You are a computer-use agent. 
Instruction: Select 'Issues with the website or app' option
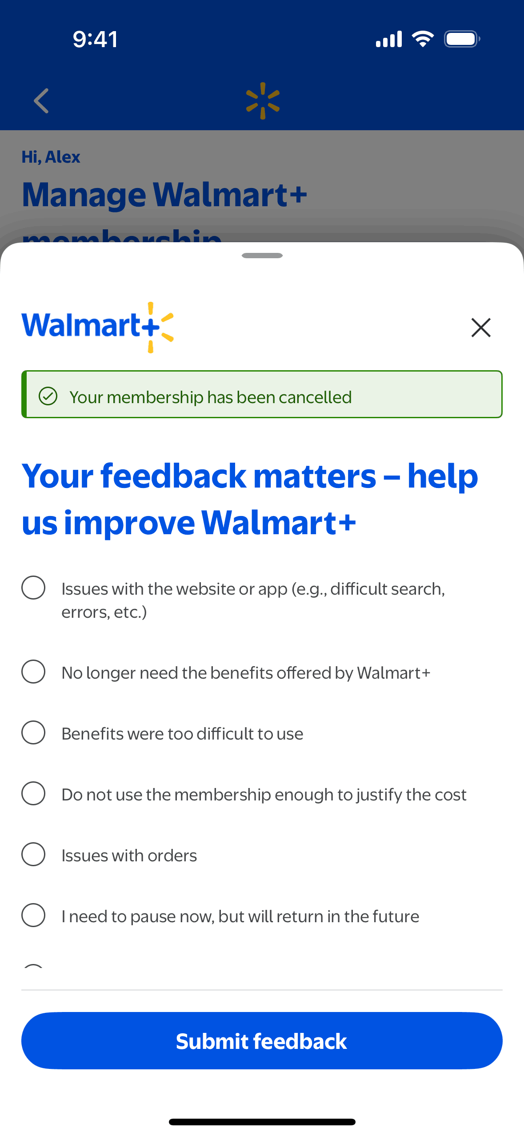pos(33,588)
